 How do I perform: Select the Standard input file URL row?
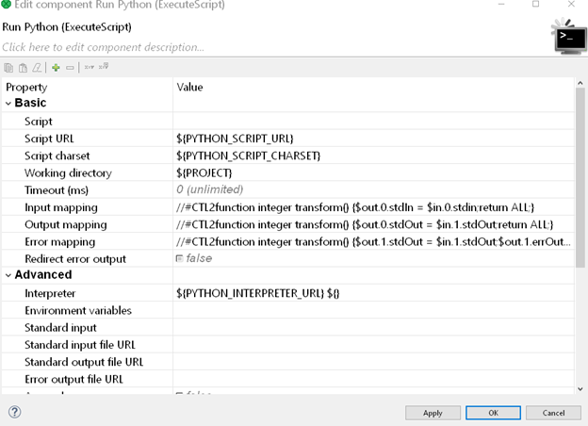click(288, 345)
